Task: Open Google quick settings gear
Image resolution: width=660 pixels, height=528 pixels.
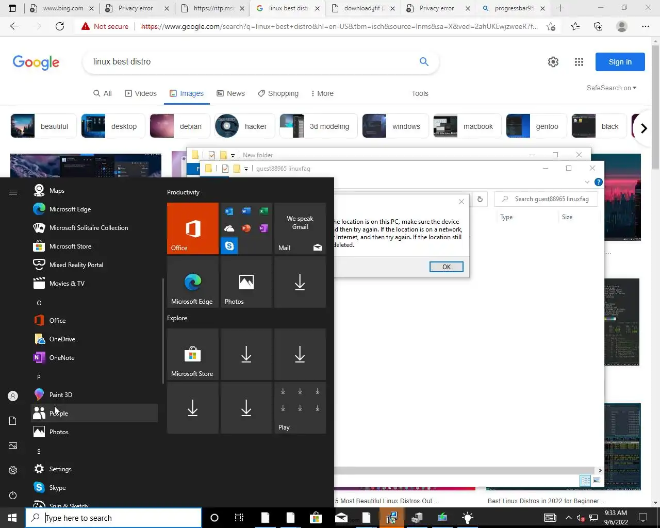Action: pos(553,62)
